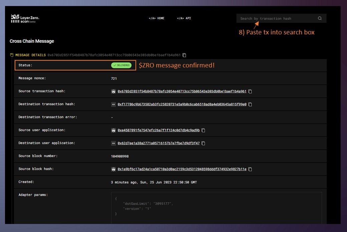
Task: Copy the source user application address
Action: (204, 130)
